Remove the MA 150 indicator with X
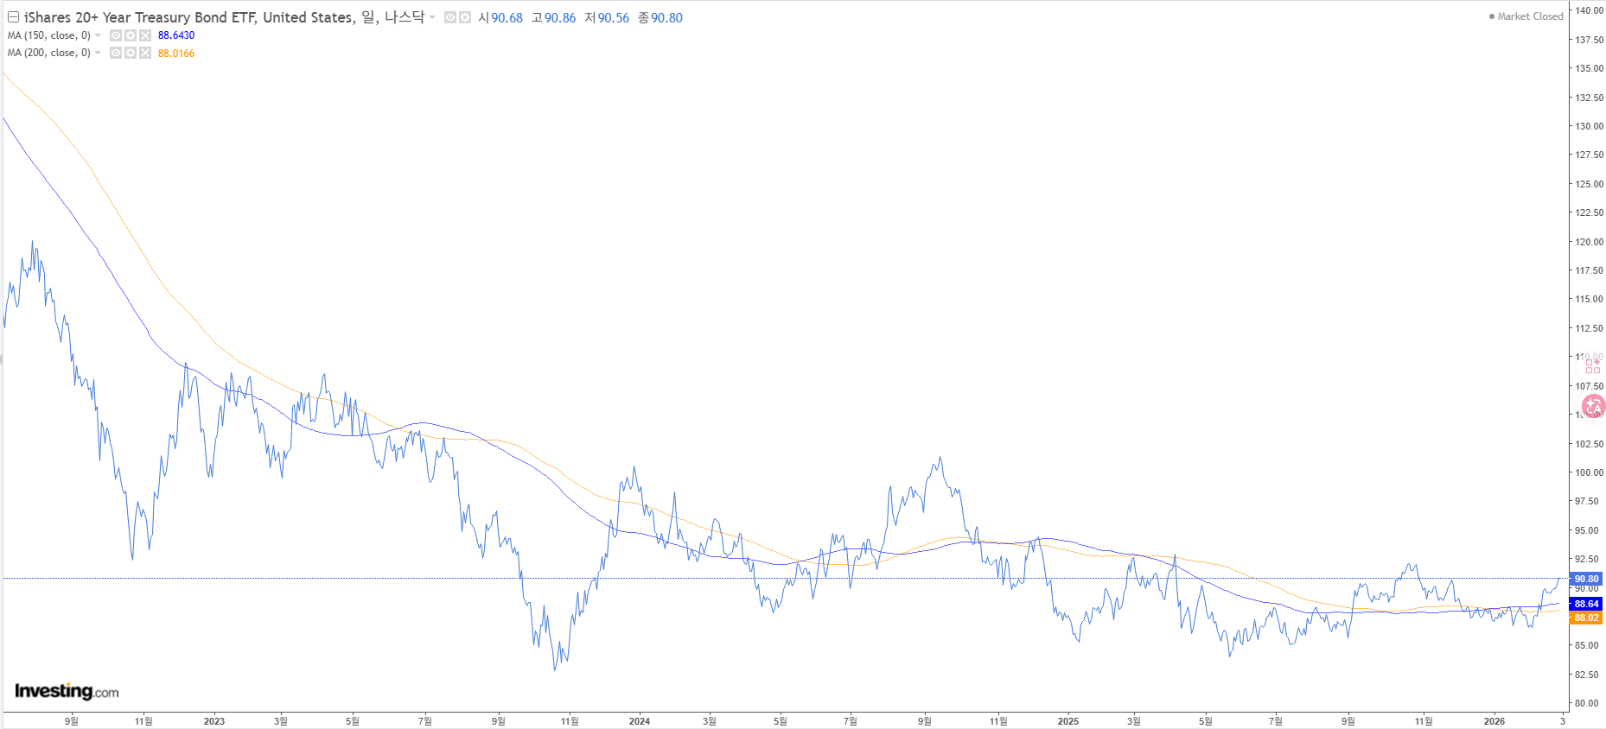This screenshot has width=1606, height=729. (145, 35)
